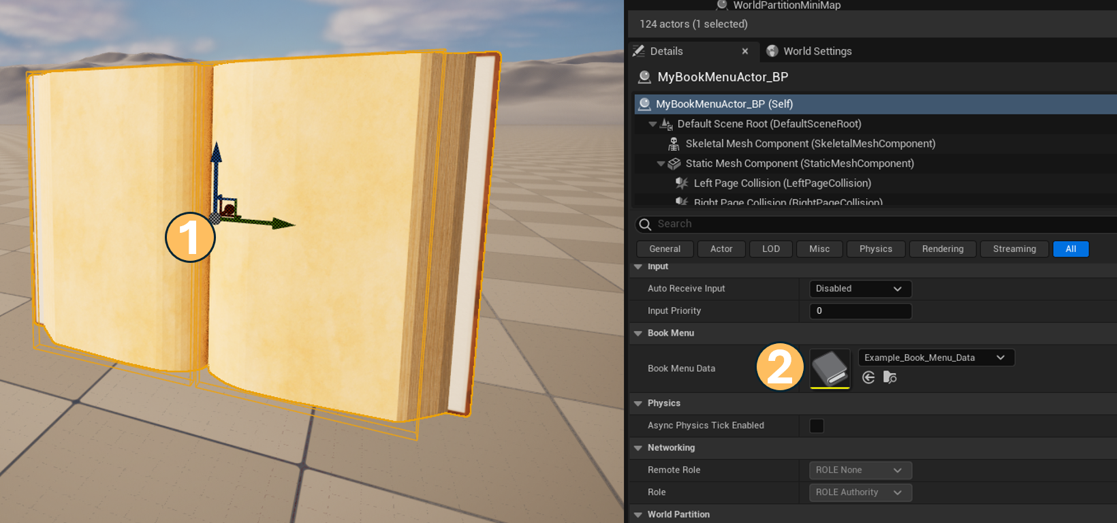Open the ROLE Authority dropdown
1117x523 pixels.
(x=860, y=492)
